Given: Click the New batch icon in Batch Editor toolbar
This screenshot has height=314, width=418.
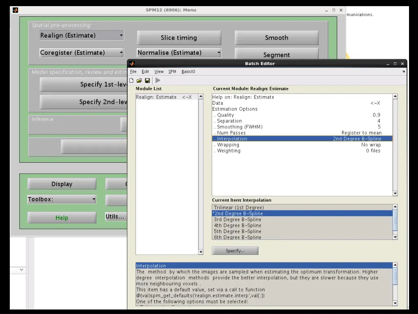Looking at the screenshot, I should pyautogui.click(x=131, y=81).
